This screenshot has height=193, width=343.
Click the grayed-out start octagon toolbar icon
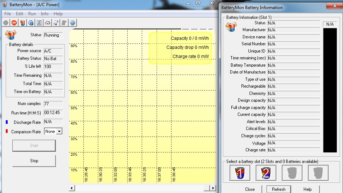click(6, 23)
